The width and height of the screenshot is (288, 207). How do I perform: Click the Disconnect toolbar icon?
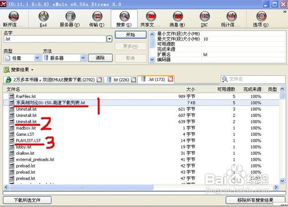coord(13,17)
